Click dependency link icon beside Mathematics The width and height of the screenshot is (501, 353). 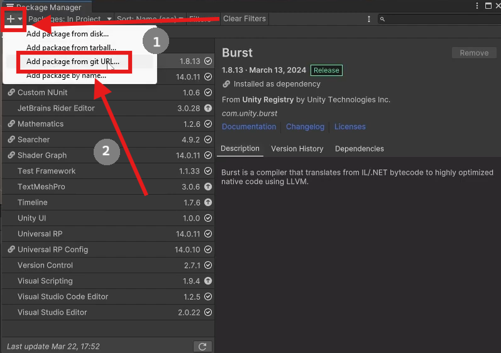pos(11,124)
